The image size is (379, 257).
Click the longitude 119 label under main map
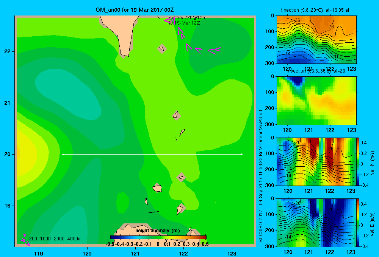39,253
